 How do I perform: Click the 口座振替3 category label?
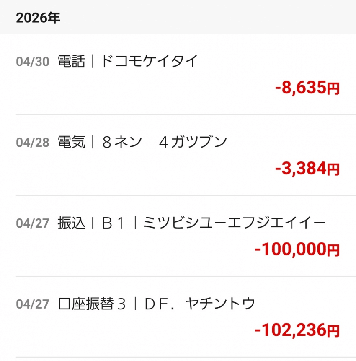tap(92, 304)
